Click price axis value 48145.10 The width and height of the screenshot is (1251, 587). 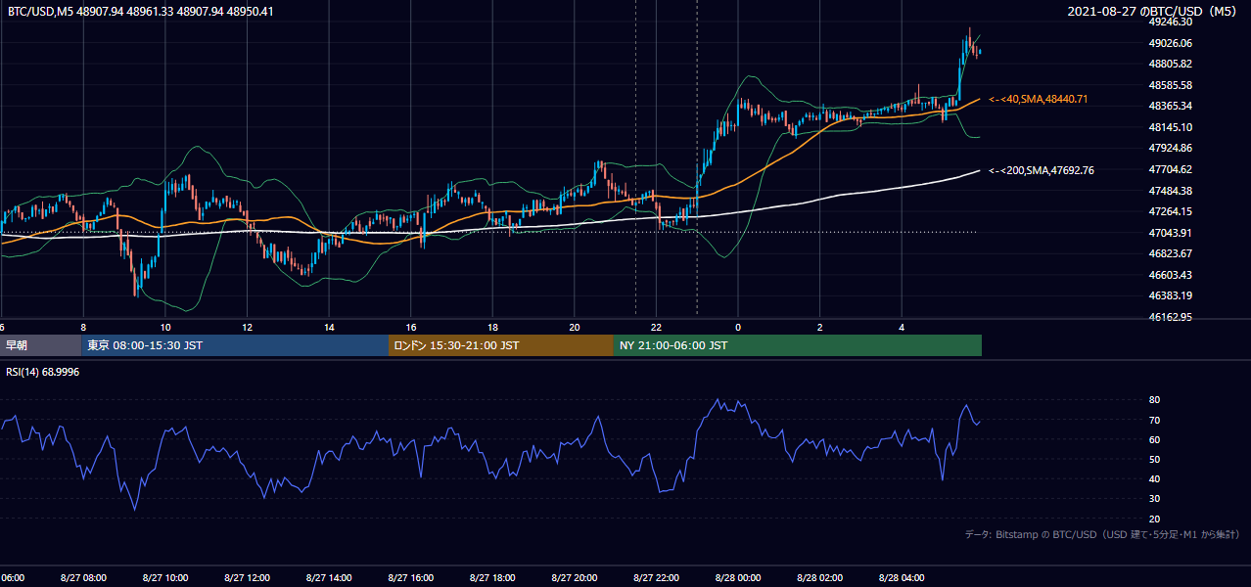(1170, 127)
